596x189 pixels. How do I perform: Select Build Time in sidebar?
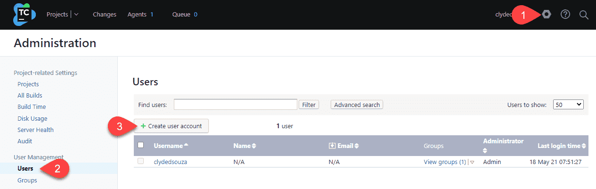click(x=32, y=107)
